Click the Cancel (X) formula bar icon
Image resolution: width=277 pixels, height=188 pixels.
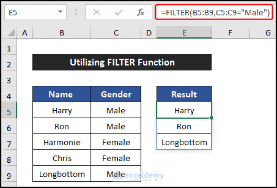[x=97, y=13]
